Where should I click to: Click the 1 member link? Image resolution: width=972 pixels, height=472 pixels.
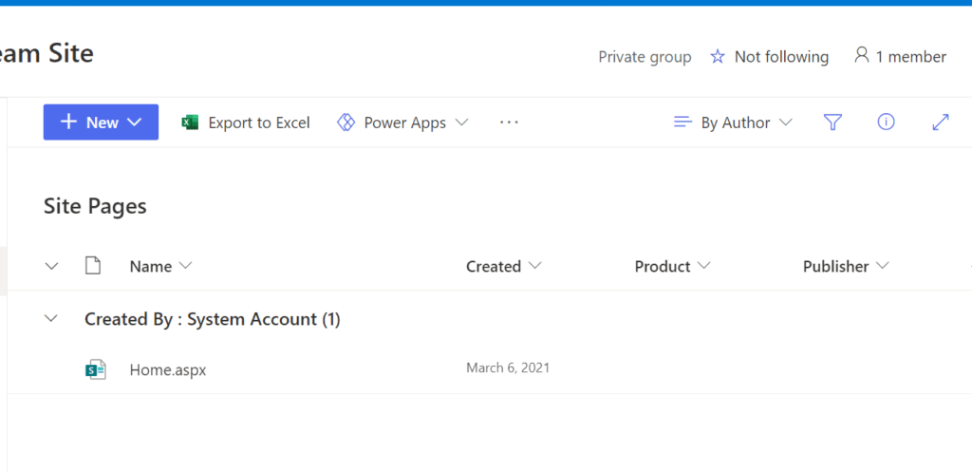910,57
